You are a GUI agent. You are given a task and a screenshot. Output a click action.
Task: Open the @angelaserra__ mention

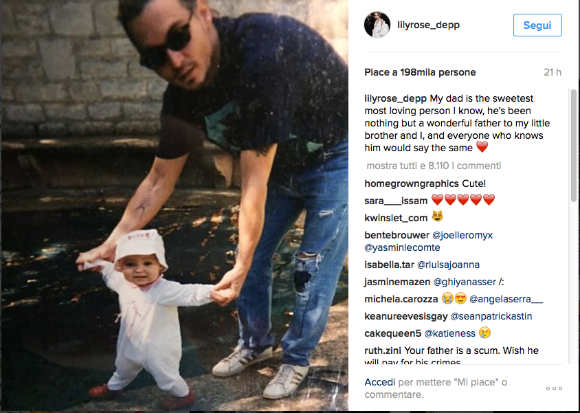pyautogui.click(x=506, y=299)
